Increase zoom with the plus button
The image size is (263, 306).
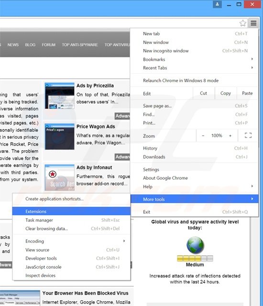230,136
